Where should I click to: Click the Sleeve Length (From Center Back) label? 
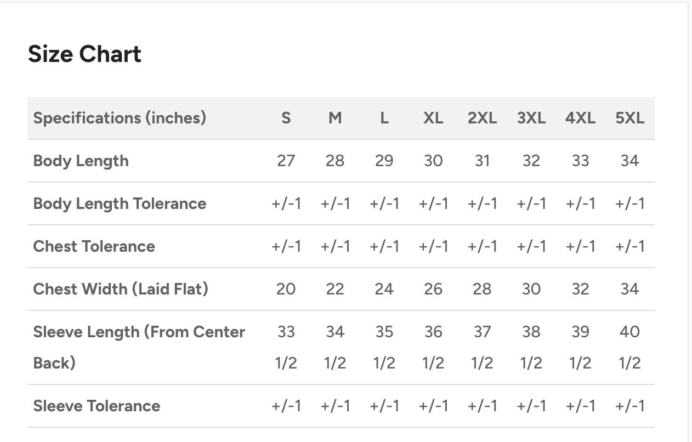(139, 347)
